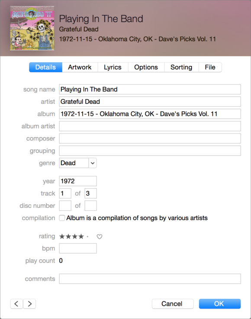The image size is (251, 319).
Task: Click the bpm input field
Action: 78,248
